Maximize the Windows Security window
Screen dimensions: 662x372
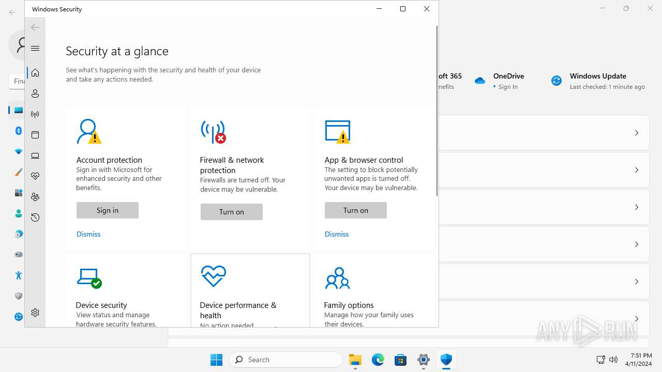[403, 9]
